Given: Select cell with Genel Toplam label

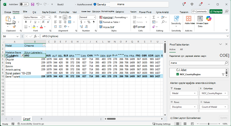Looking at the screenshot, I should tap(14, 76).
